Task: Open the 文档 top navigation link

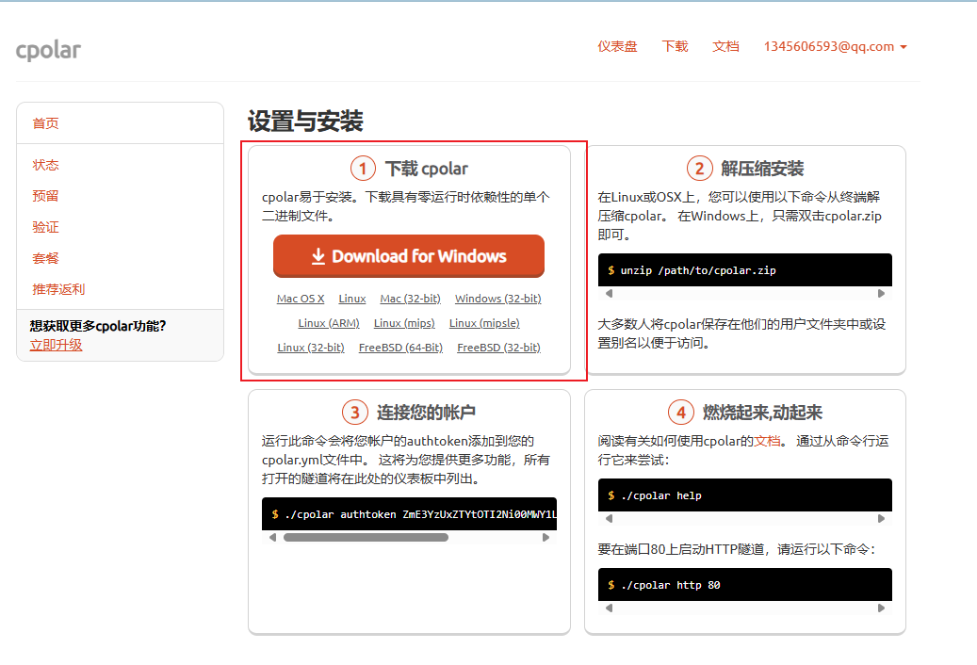Action: coord(725,47)
